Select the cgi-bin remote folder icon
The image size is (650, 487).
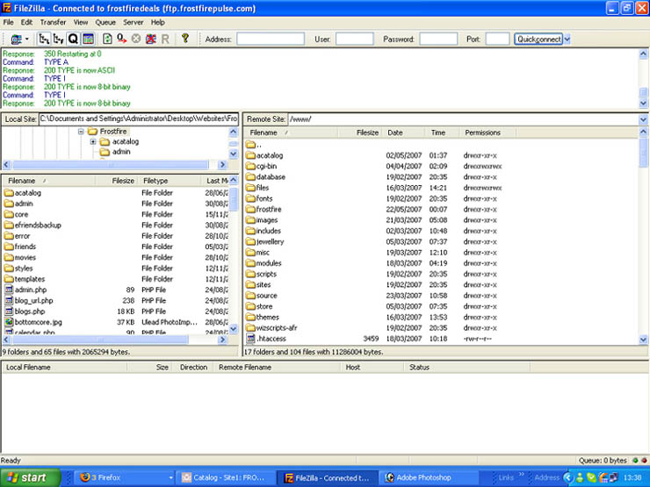250,166
